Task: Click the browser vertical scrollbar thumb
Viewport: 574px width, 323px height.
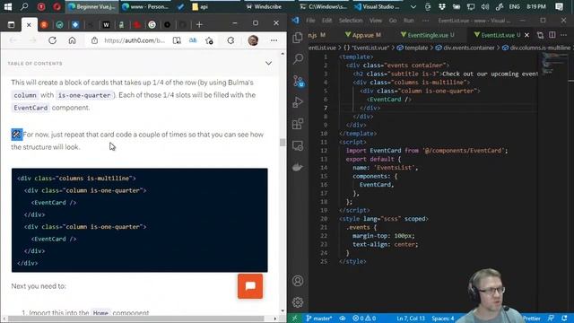Action: [x=283, y=142]
